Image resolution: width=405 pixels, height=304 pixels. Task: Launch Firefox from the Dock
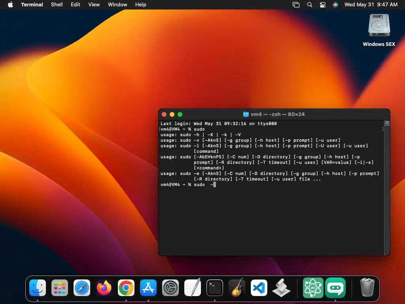[x=104, y=288]
